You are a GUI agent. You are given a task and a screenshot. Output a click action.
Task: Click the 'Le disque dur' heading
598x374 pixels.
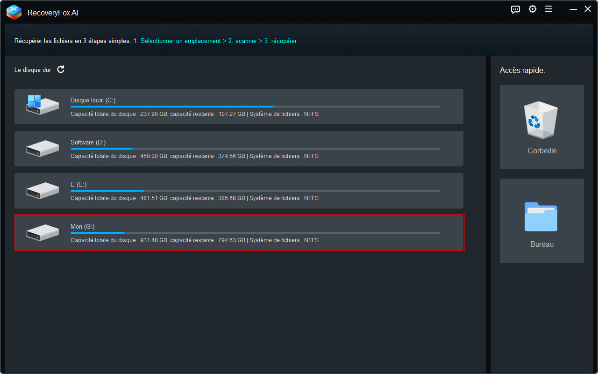tap(33, 70)
